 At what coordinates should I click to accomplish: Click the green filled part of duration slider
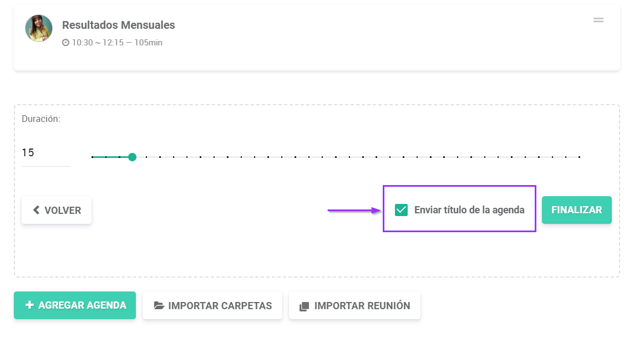(x=108, y=157)
